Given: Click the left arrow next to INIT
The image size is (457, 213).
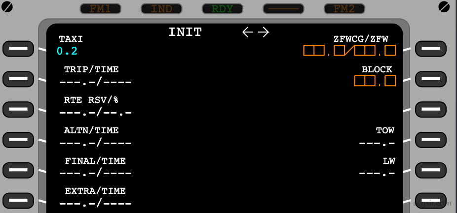Looking at the screenshot, I should [x=248, y=32].
